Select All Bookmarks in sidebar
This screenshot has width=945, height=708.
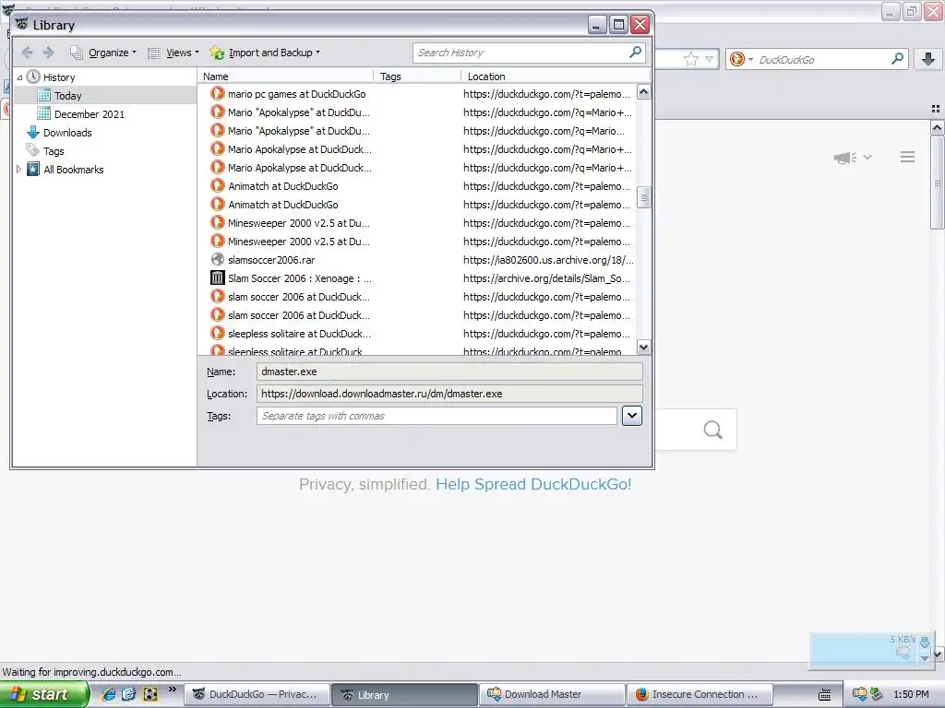74,170
